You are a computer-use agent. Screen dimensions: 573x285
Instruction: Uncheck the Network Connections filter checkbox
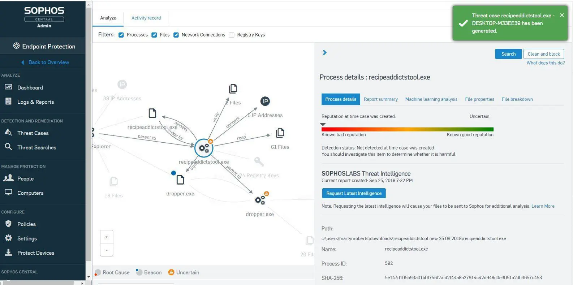point(176,35)
